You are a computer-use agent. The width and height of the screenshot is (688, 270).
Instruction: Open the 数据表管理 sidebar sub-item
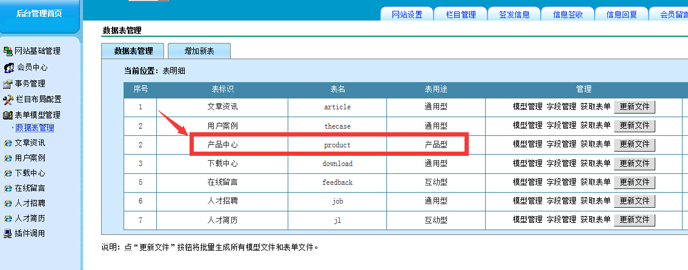[35, 128]
